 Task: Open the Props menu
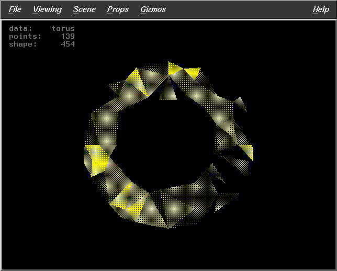coord(118,9)
